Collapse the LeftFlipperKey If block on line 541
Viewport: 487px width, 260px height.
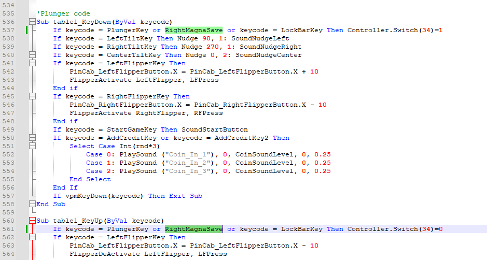tap(32, 63)
